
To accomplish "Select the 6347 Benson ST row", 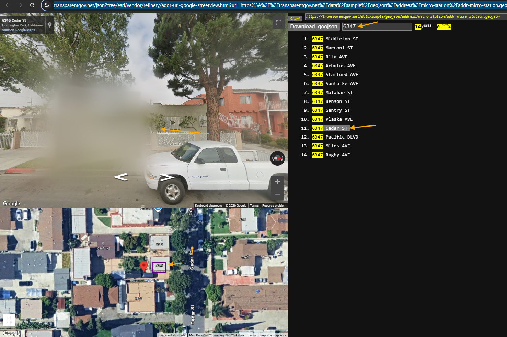I will 331,101.
